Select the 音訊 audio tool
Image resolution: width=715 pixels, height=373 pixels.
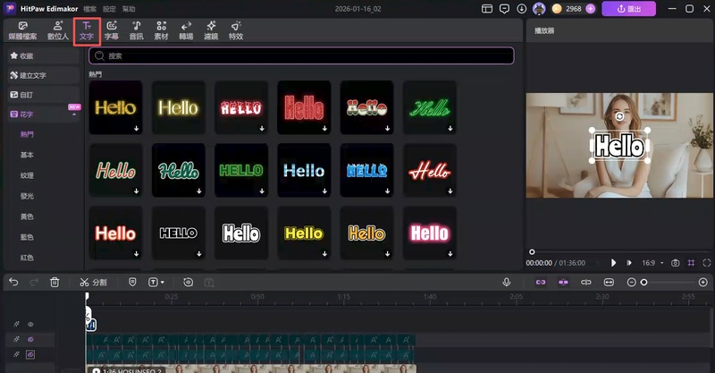[x=137, y=30]
